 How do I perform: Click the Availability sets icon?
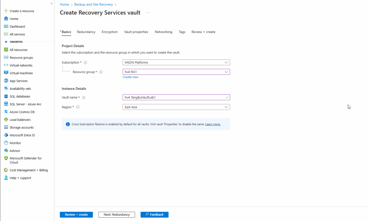click(6, 88)
